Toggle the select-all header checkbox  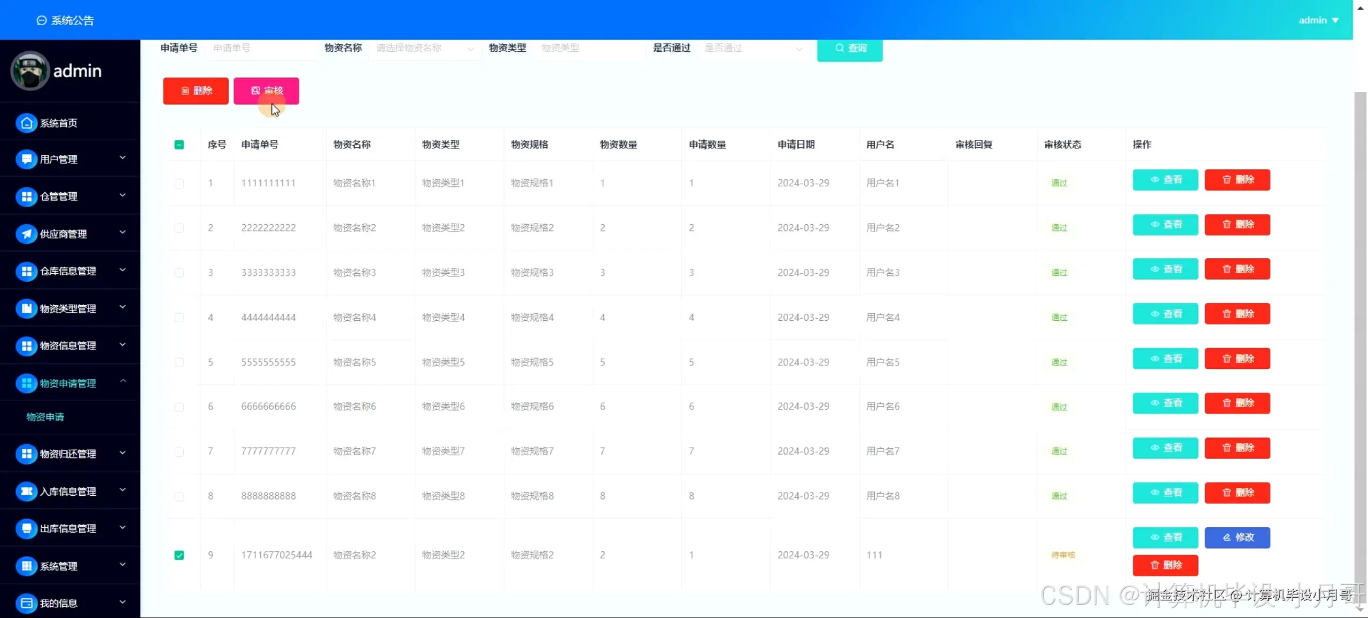pyautogui.click(x=179, y=145)
